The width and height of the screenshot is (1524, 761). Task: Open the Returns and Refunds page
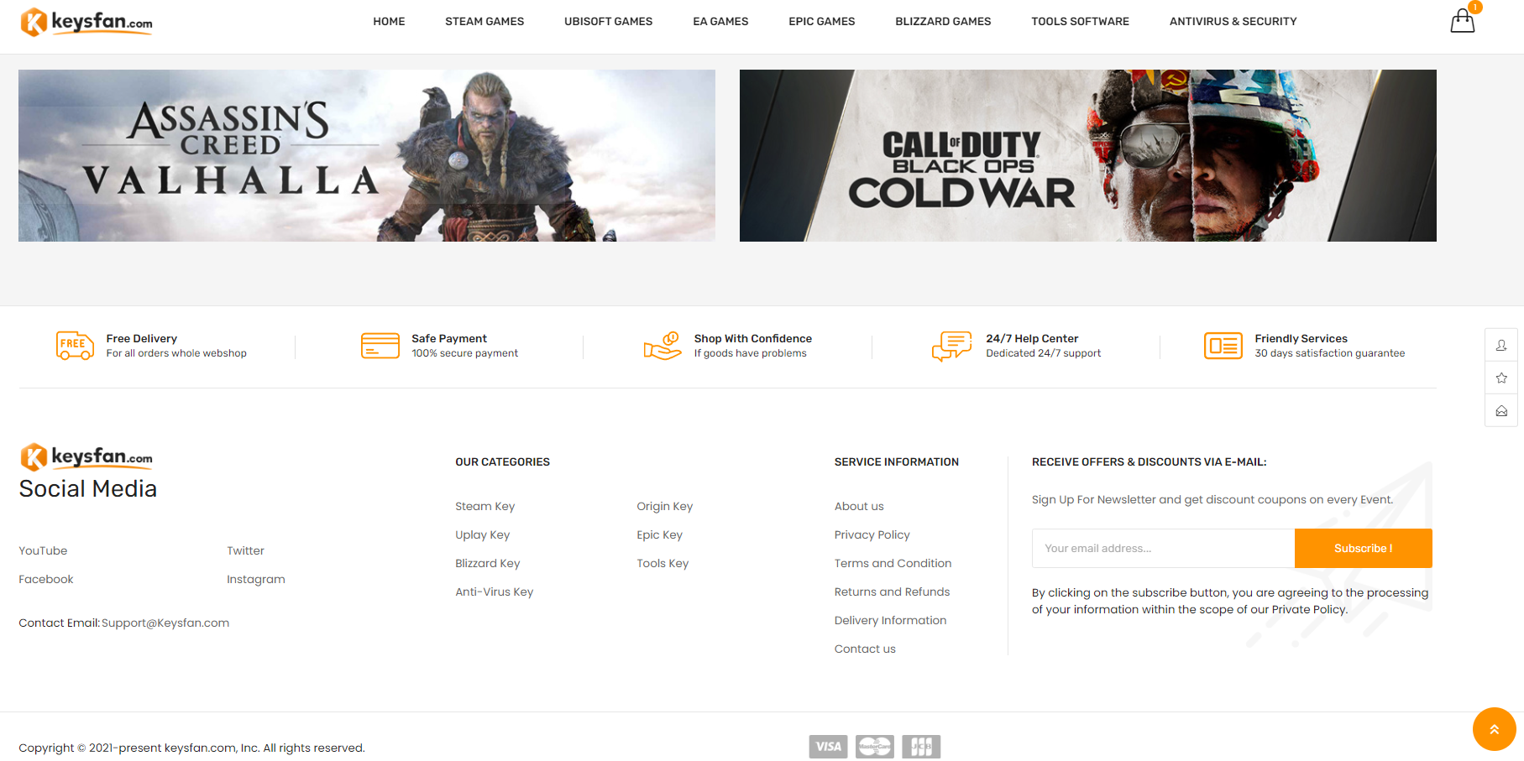tap(893, 592)
